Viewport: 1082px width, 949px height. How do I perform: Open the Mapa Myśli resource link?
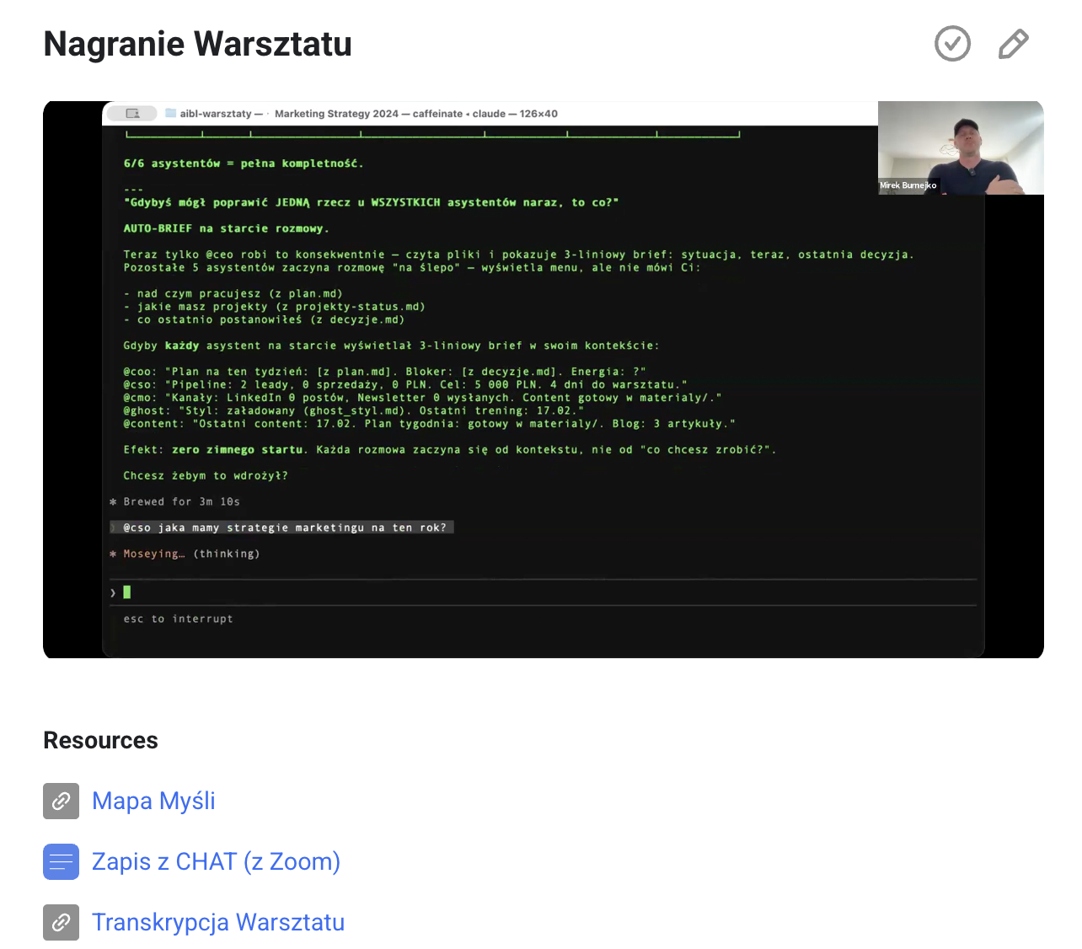coord(153,801)
